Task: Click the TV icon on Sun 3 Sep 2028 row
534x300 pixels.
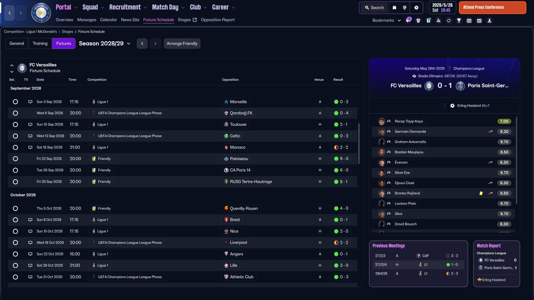Action: click(30, 102)
